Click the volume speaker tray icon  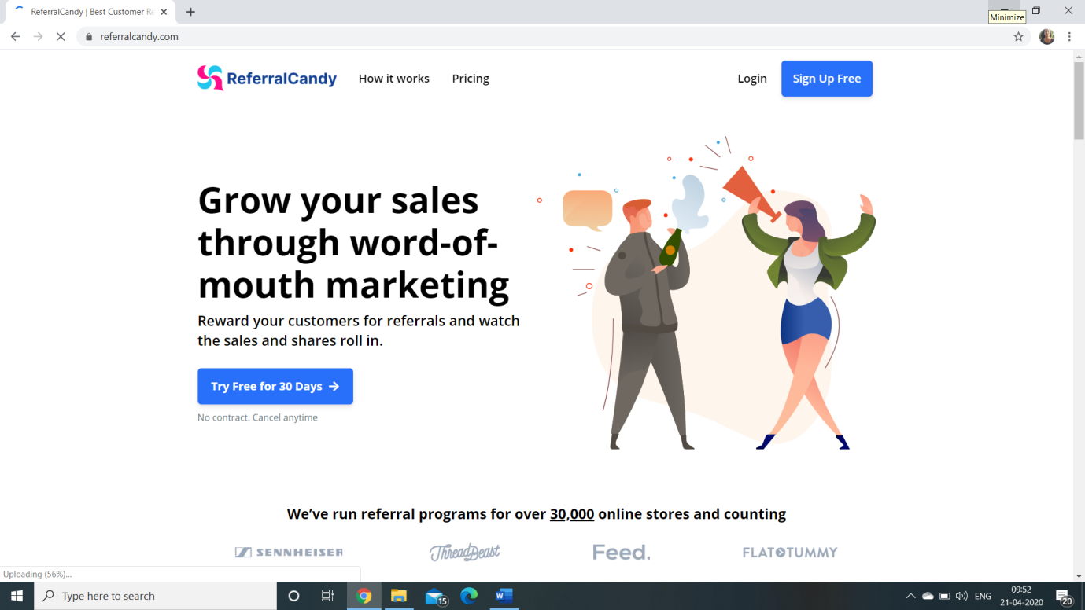pyautogui.click(x=961, y=596)
